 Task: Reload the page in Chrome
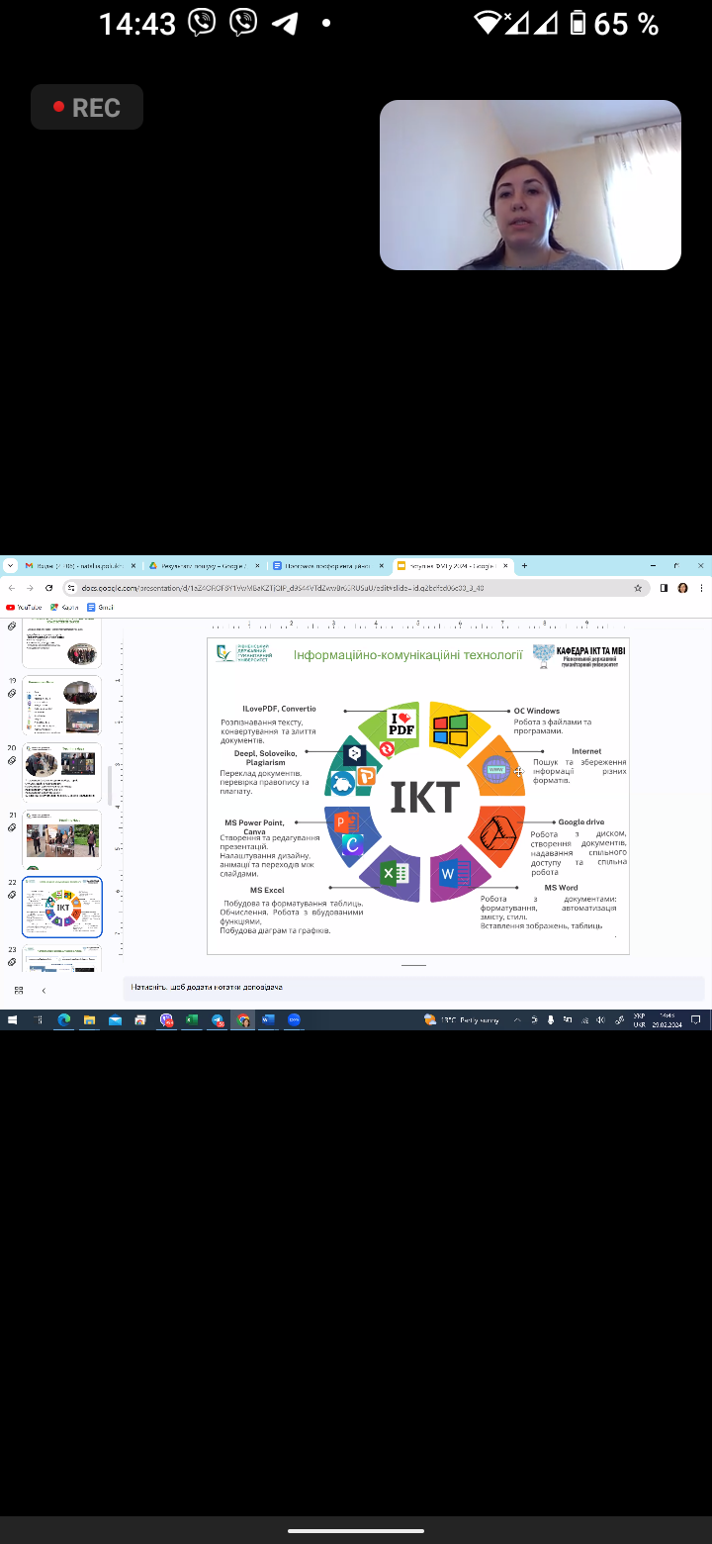pyautogui.click(x=48, y=588)
